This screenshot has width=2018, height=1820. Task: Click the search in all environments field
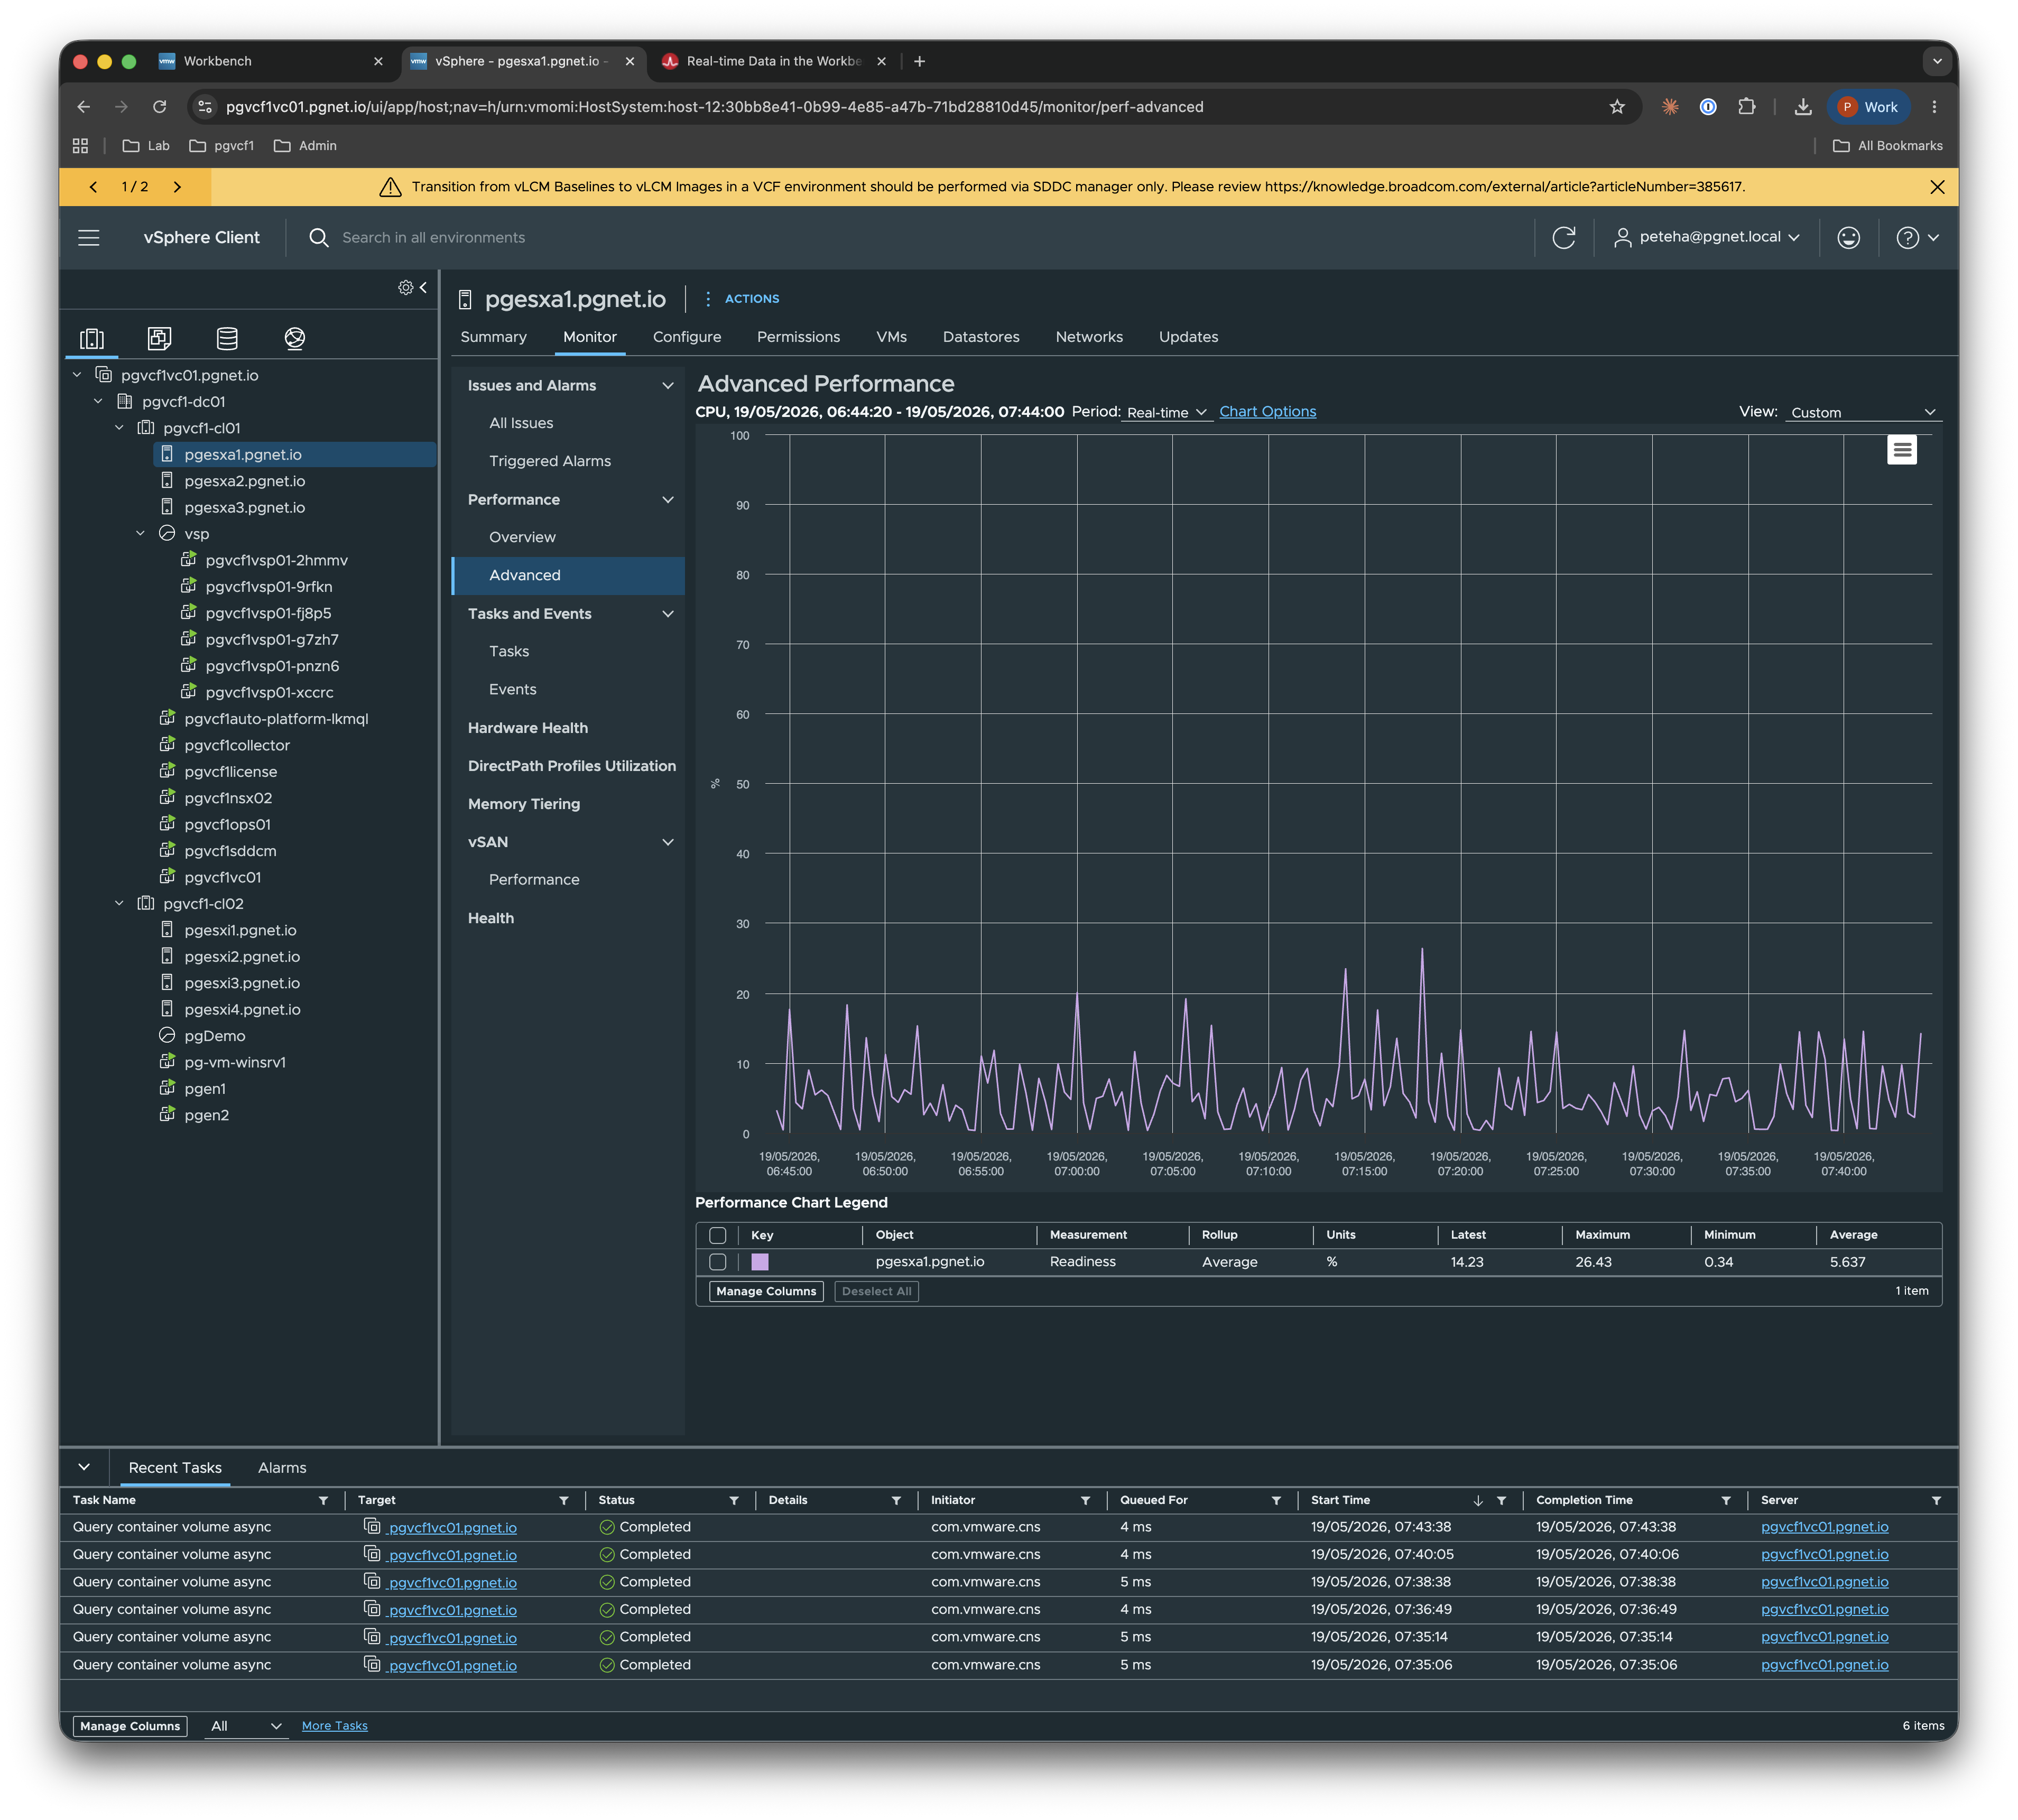pyautogui.click(x=433, y=238)
